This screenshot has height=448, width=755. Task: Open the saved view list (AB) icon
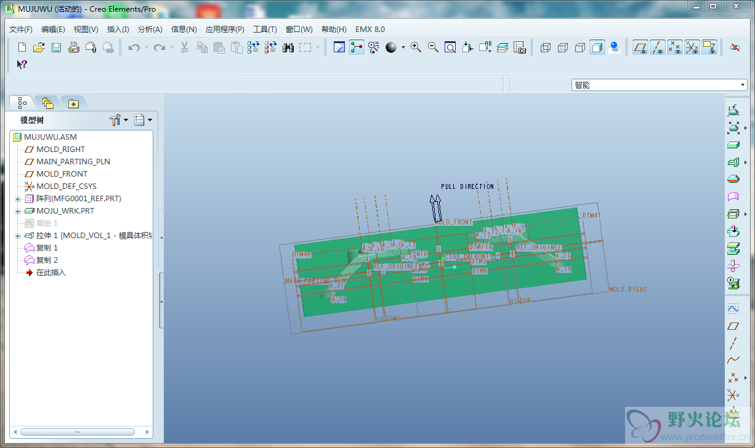485,47
